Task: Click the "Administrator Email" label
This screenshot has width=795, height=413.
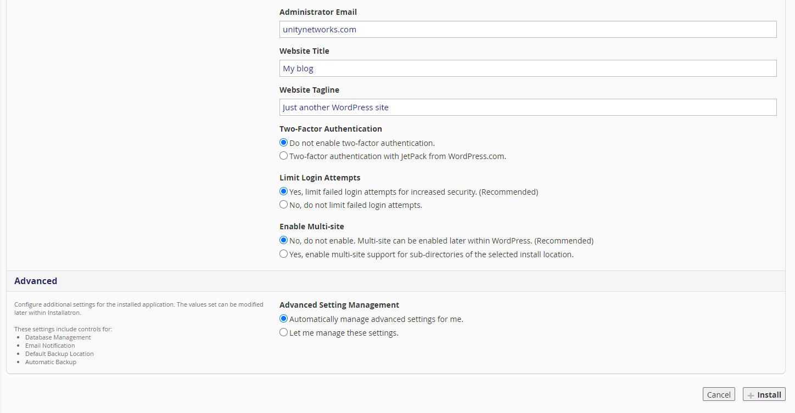Action: pos(318,12)
